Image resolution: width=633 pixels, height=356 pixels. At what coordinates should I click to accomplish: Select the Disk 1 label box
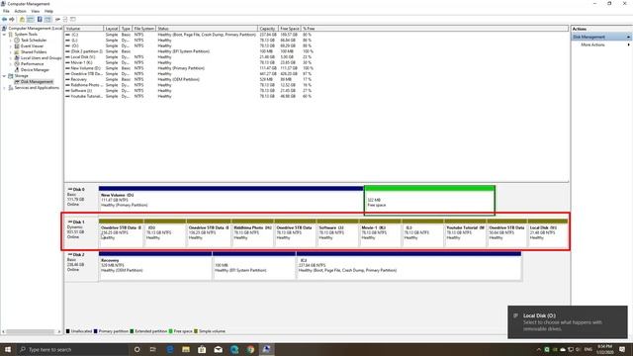pyautogui.click(x=81, y=233)
